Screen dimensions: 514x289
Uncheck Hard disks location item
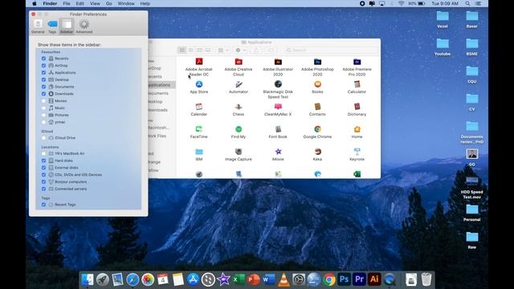coord(43,161)
